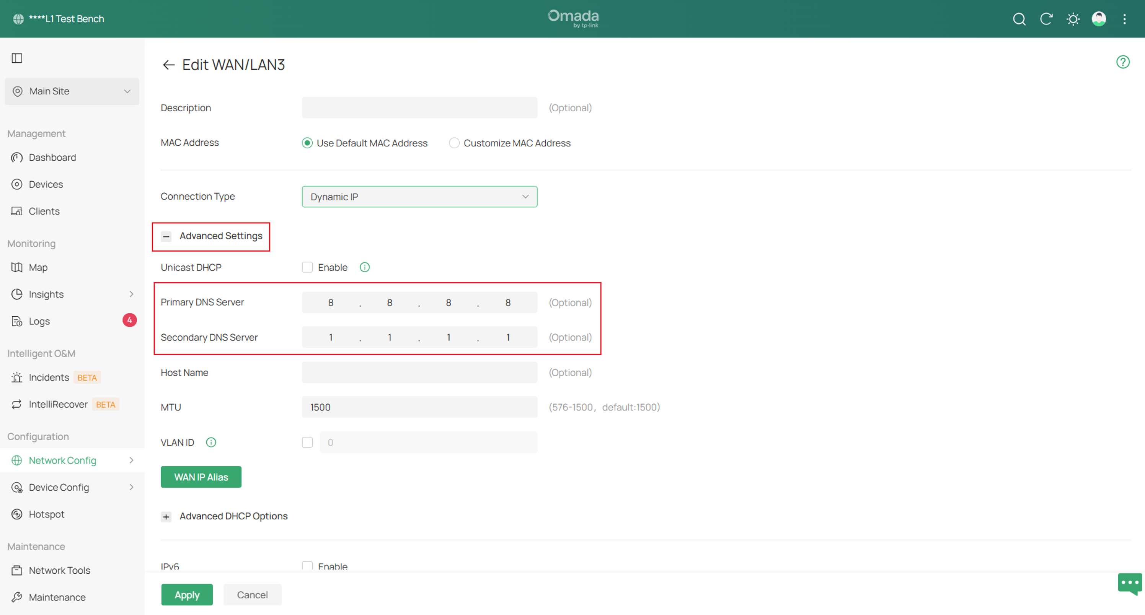Click the MTU field showing 1500
Image resolution: width=1145 pixels, height=615 pixels.
[x=419, y=407]
